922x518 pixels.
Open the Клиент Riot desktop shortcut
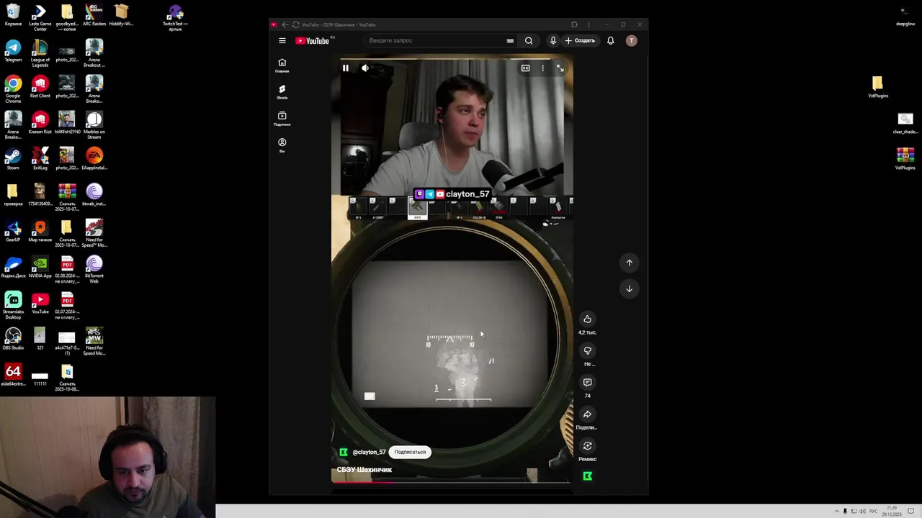point(40,122)
